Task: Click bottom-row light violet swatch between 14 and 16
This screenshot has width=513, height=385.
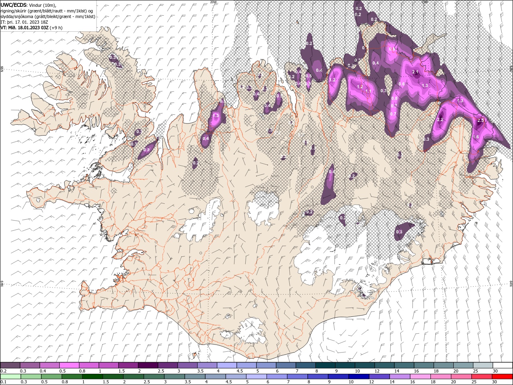Action: click(x=399, y=377)
